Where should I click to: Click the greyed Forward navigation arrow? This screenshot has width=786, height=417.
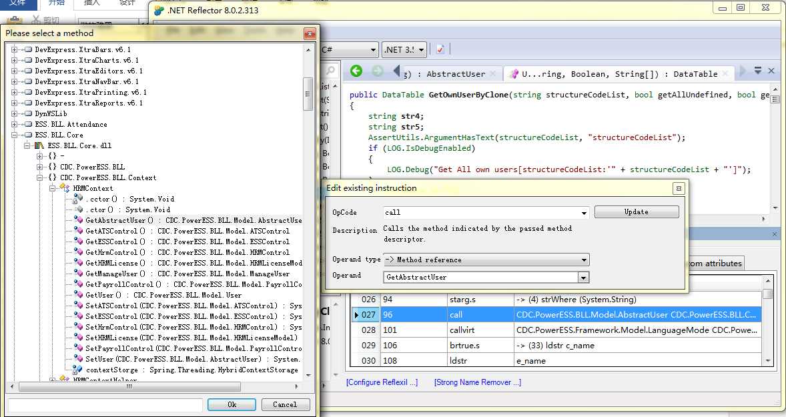click(377, 71)
